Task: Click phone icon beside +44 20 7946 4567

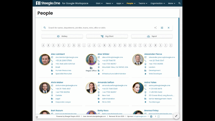Action: pyautogui.click(x=52, y=89)
